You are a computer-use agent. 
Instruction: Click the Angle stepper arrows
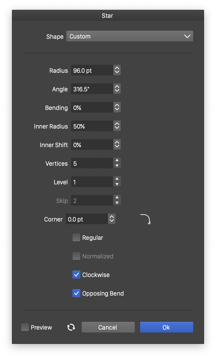117,89
